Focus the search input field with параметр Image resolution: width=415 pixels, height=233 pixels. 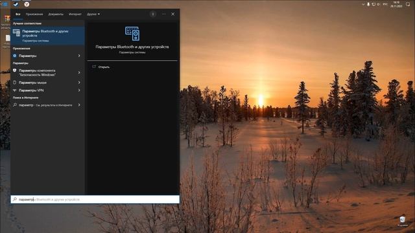95,199
